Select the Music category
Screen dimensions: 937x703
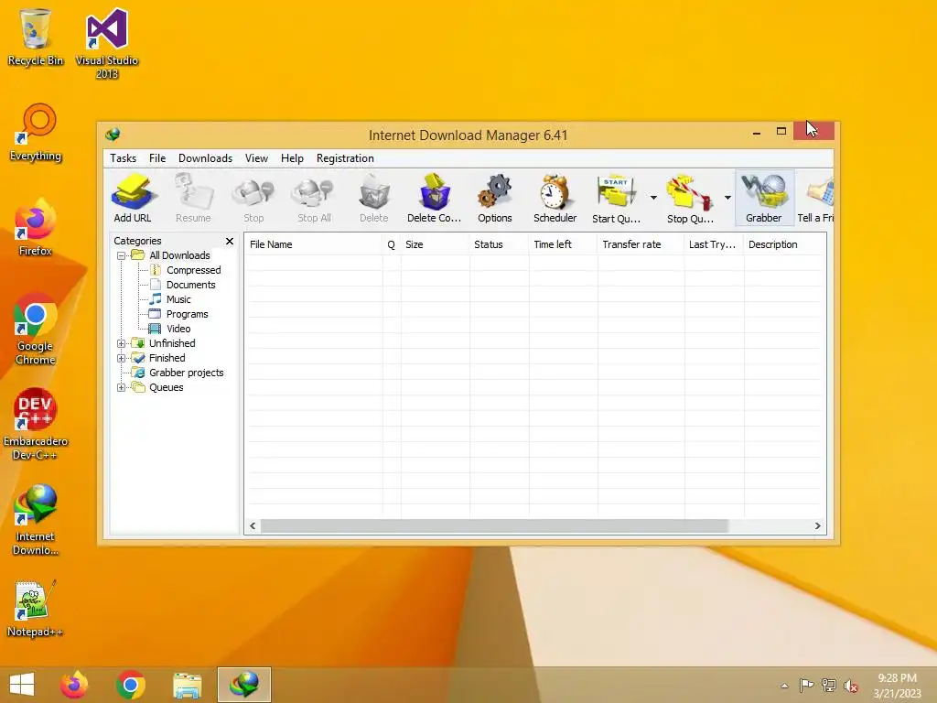[178, 299]
